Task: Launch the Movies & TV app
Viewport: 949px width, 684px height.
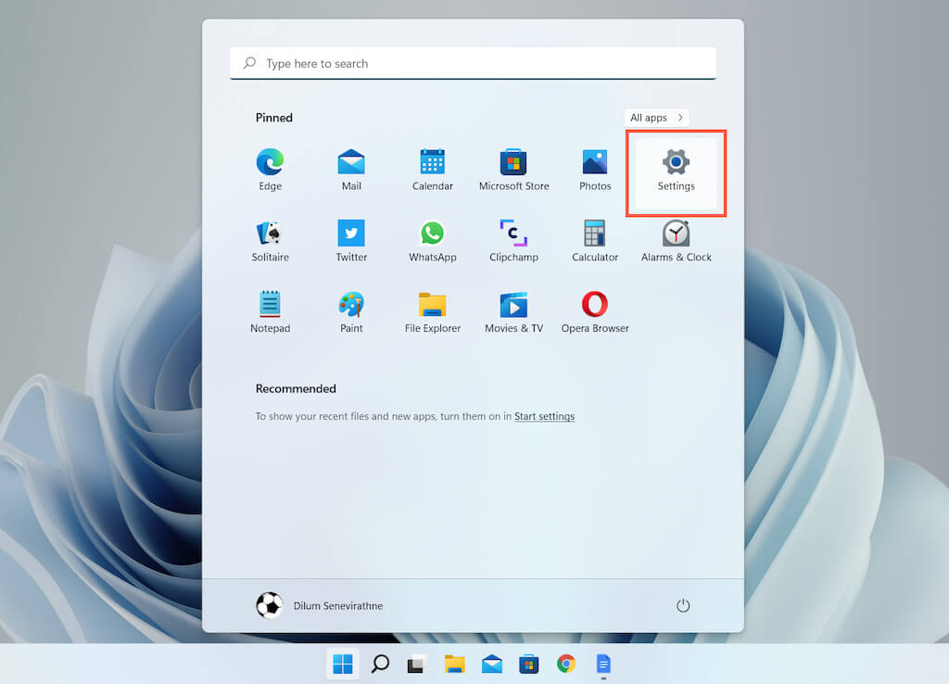Action: tap(513, 312)
